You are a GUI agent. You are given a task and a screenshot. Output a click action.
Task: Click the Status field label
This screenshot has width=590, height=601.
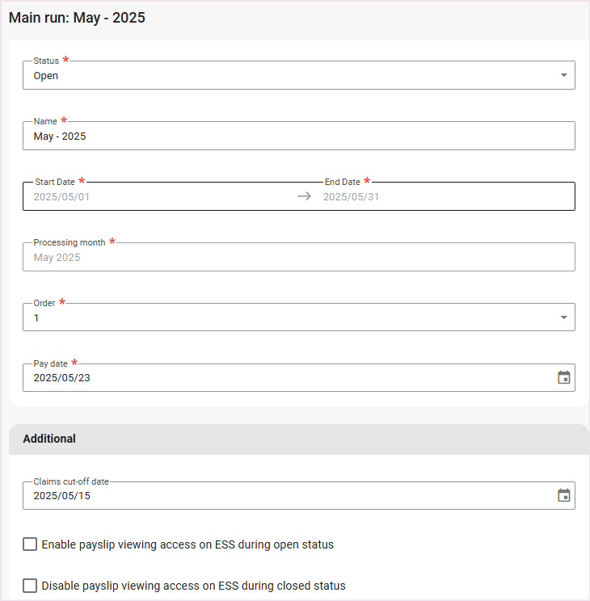point(46,61)
